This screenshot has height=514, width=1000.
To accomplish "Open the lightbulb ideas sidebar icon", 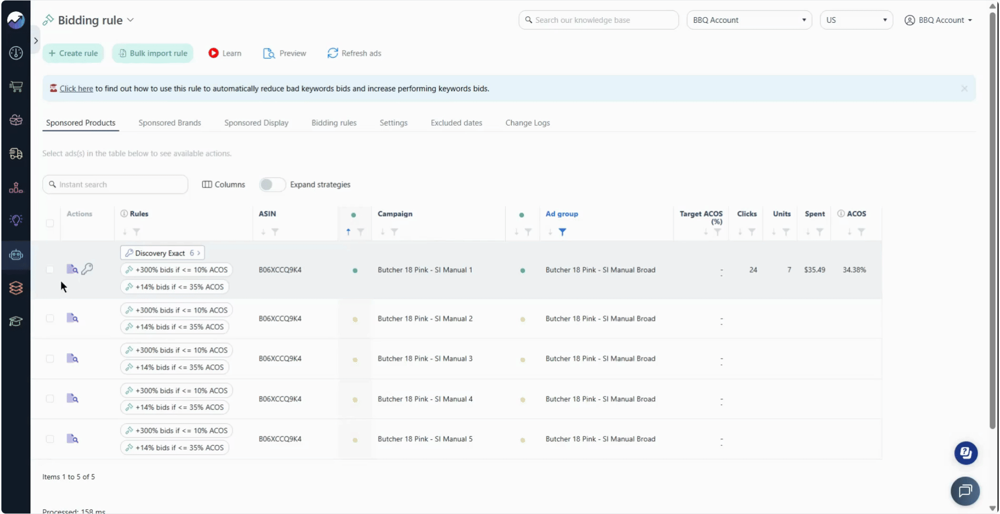I will tap(16, 220).
